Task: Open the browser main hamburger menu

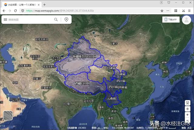Action: pos(189,11)
